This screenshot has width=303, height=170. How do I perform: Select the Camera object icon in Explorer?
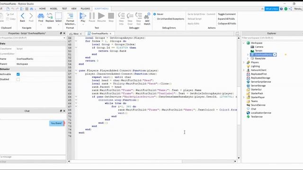(252, 47)
